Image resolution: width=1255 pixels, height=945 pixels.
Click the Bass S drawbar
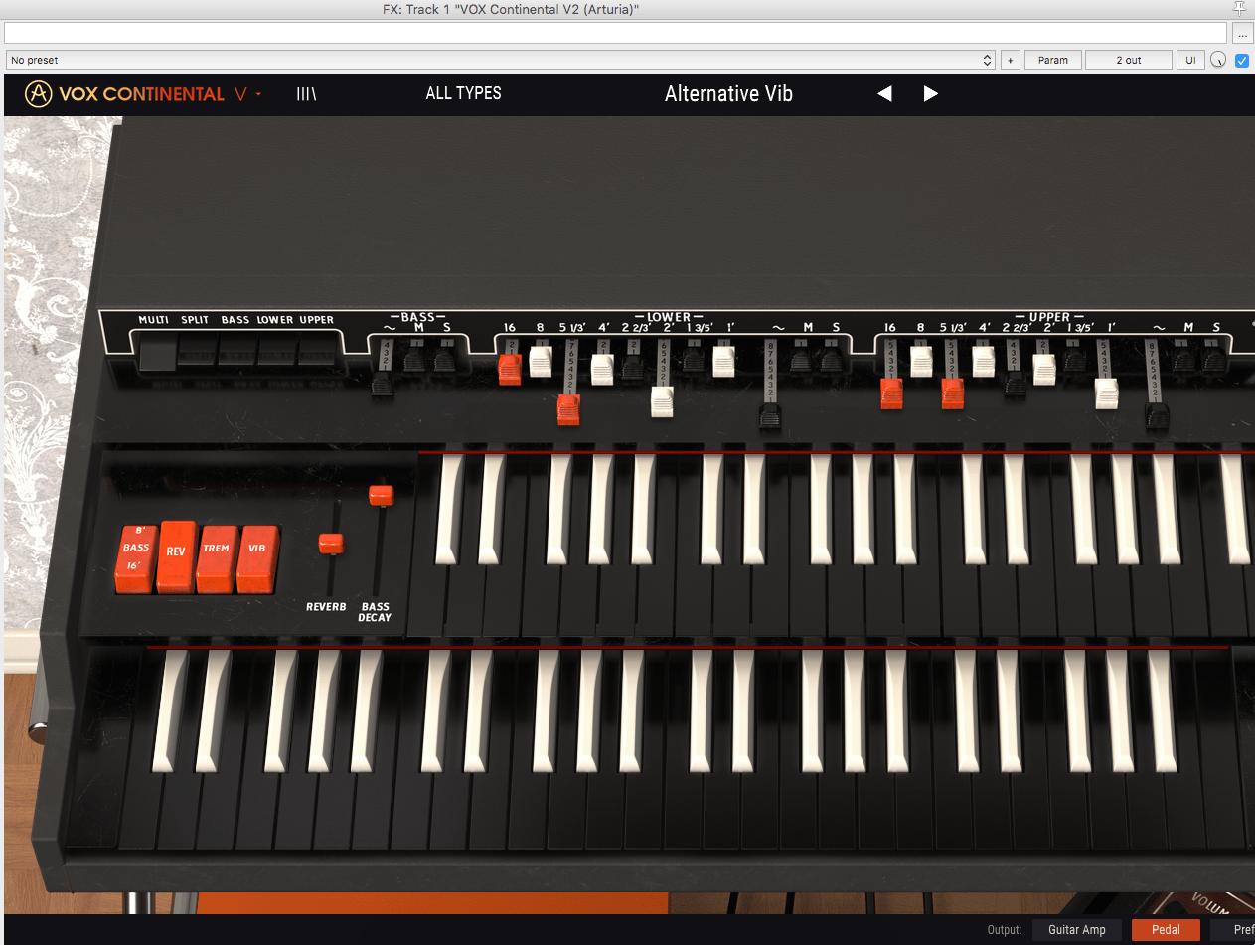point(444,360)
